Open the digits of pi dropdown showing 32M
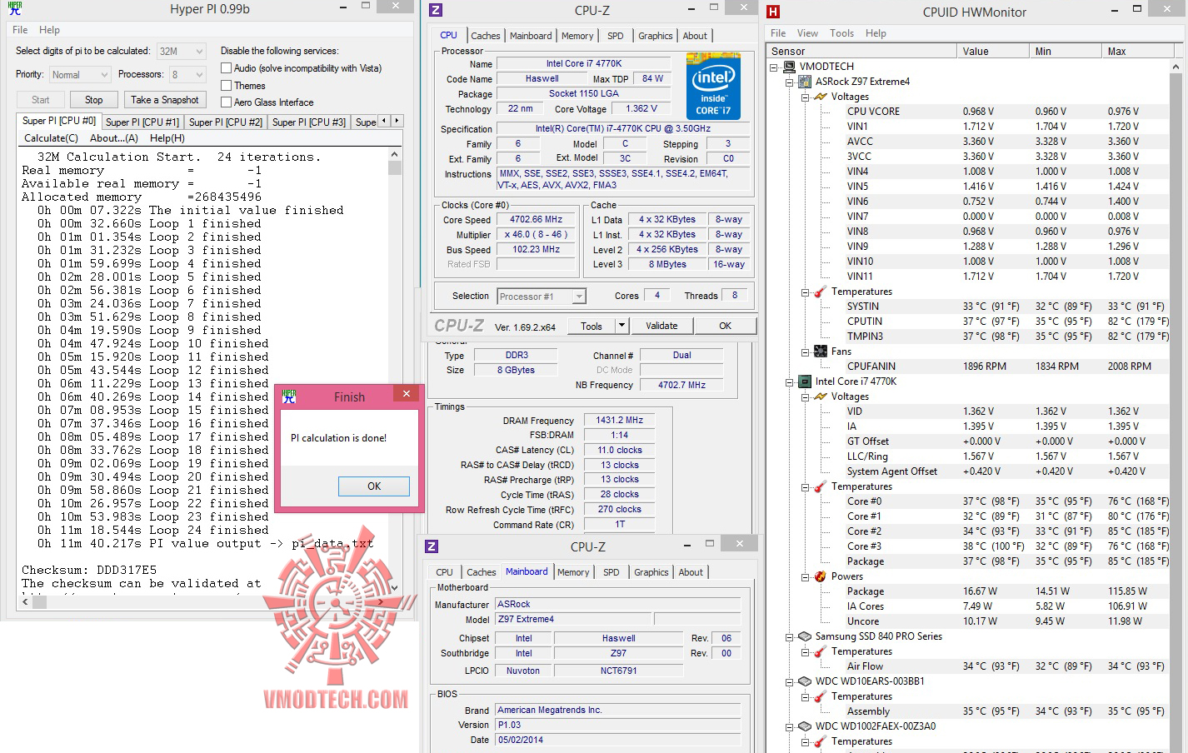This screenshot has width=1188, height=753. click(181, 52)
